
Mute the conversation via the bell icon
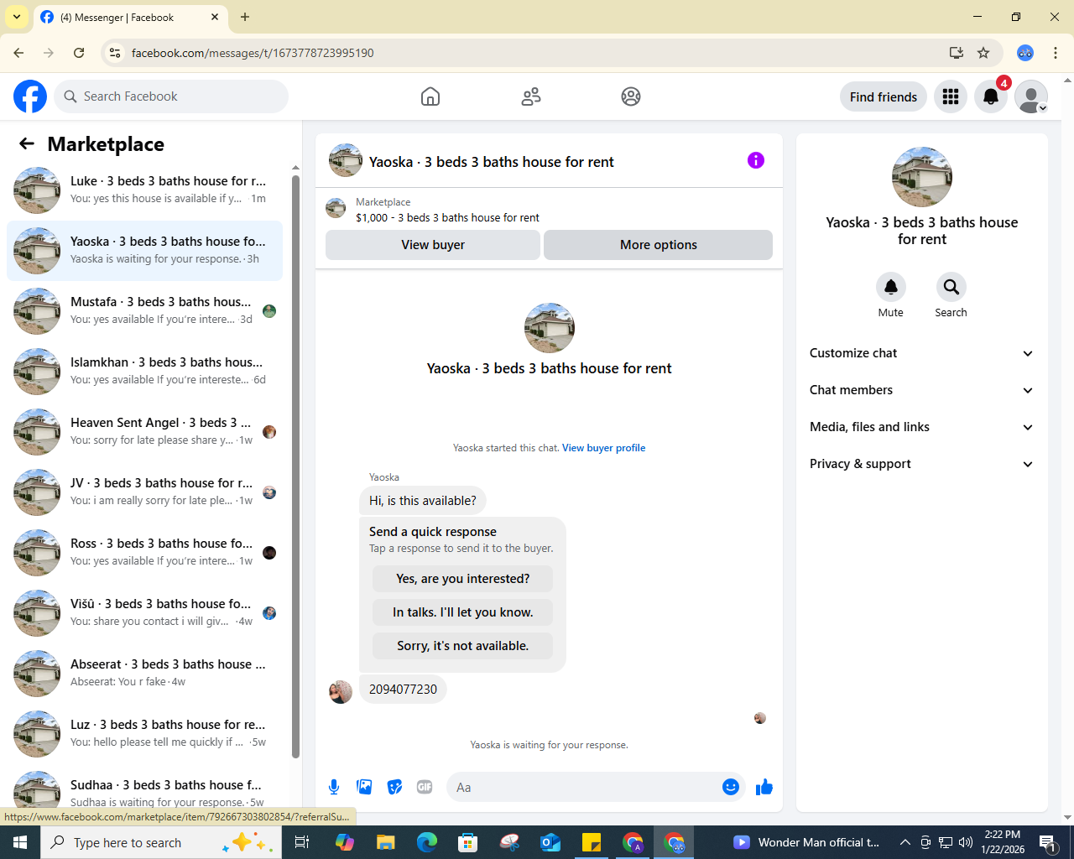[x=891, y=287]
